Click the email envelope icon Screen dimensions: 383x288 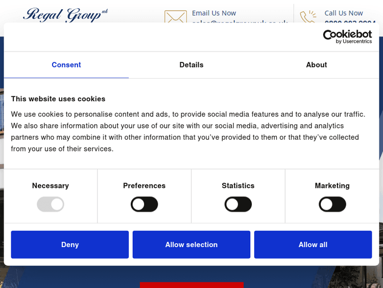click(x=175, y=17)
